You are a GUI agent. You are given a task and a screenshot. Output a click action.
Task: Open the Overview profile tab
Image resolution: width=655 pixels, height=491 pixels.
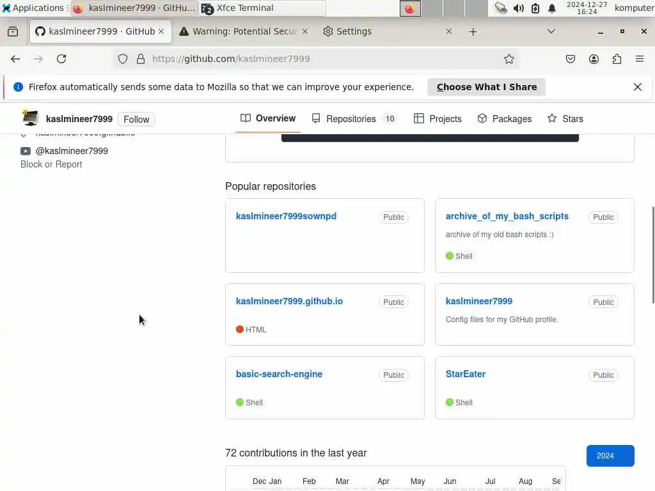point(268,118)
